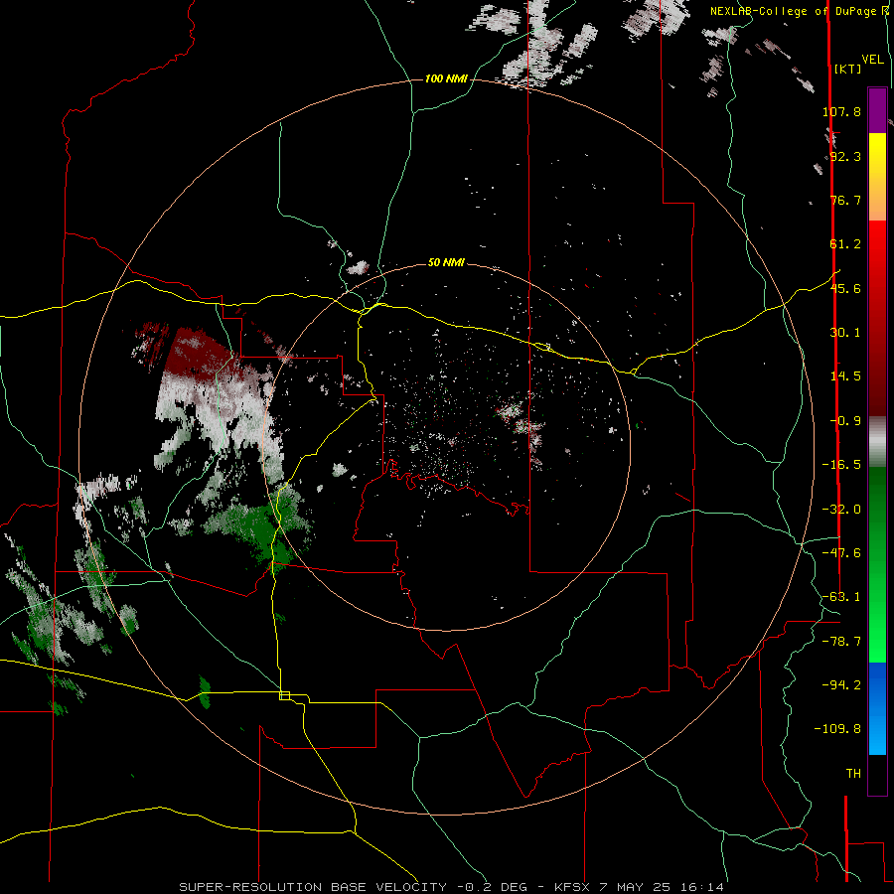Select the 107.8 value on velocity scale

tap(841, 111)
